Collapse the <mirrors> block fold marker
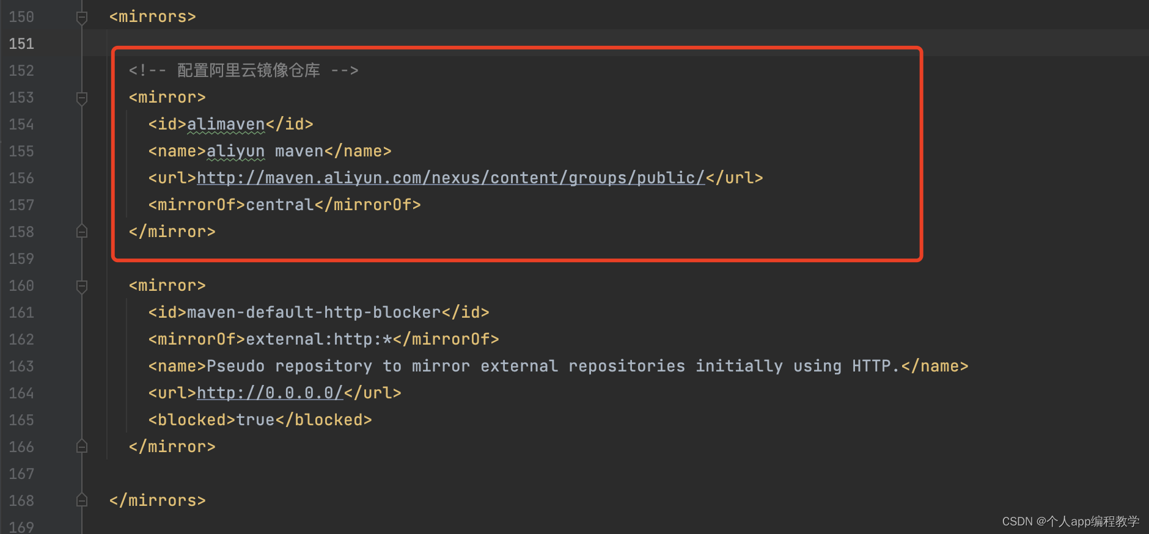Screen dimensions: 1149x534 82,17
